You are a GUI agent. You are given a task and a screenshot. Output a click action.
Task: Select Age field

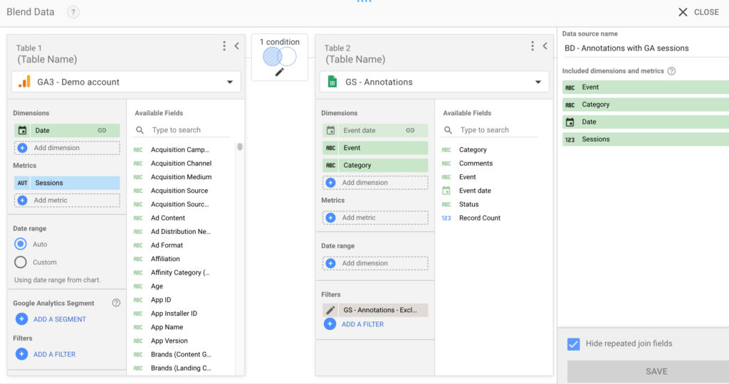click(157, 286)
